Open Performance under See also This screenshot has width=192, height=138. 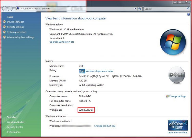(x=14, y=132)
